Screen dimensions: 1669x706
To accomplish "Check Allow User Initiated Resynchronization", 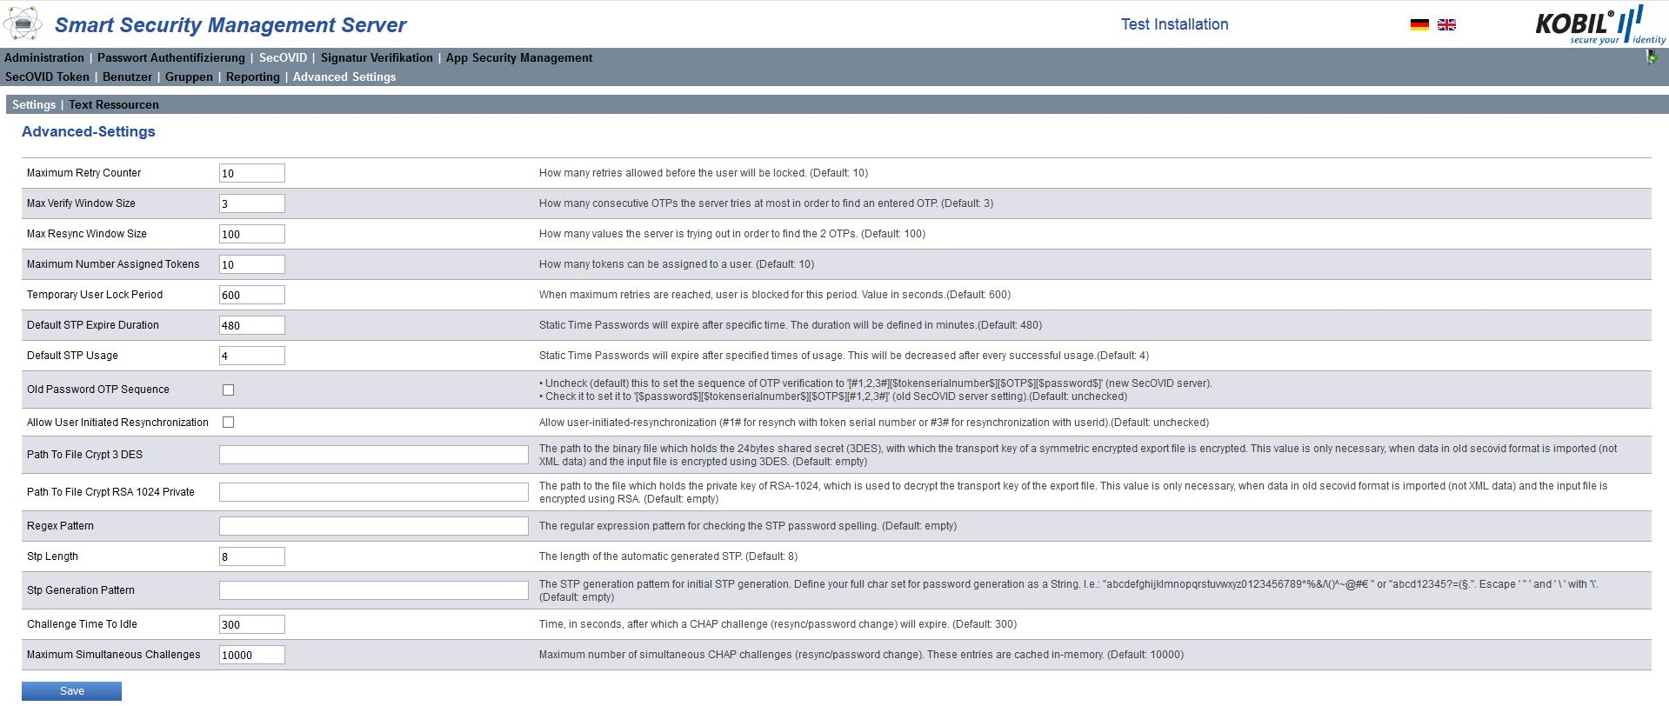I will pyautogui.click(x=228, y=422).
